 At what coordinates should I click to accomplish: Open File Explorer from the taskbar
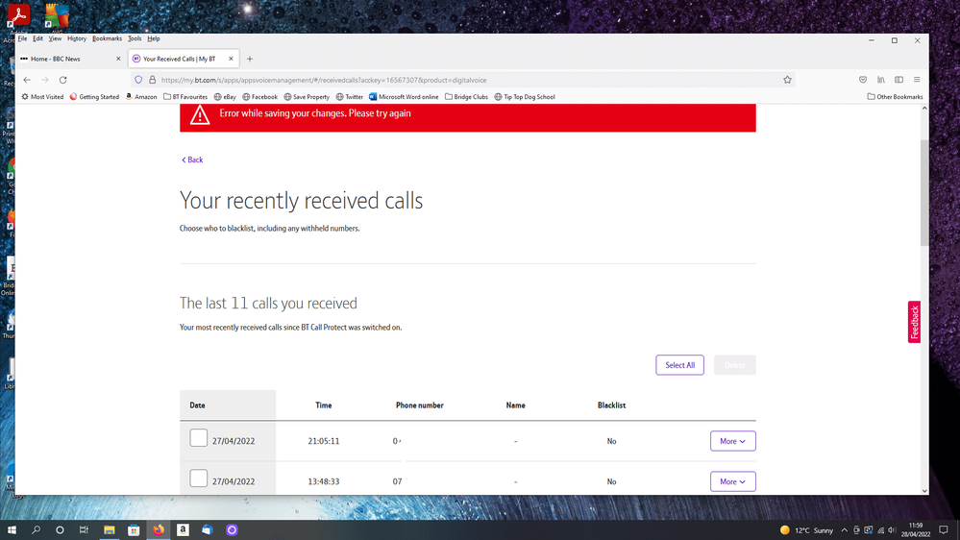(x=110, y=529)
